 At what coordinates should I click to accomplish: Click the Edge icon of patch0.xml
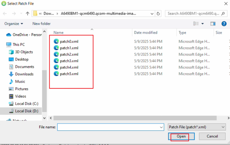[56, 41]
